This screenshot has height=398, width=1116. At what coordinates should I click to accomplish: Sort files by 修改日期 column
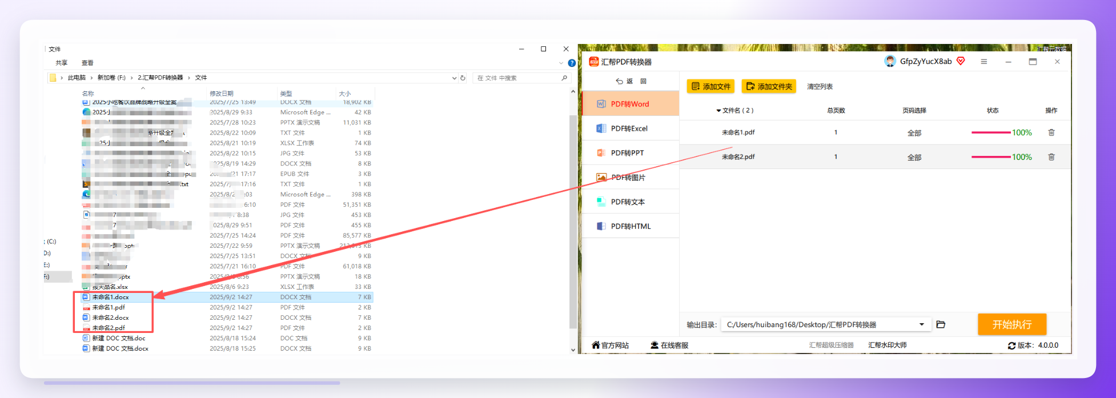[x=222, y=93]
